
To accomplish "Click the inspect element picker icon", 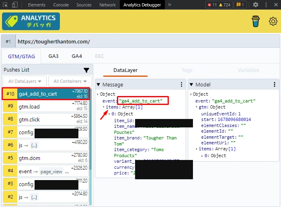I will pos(5,5).
